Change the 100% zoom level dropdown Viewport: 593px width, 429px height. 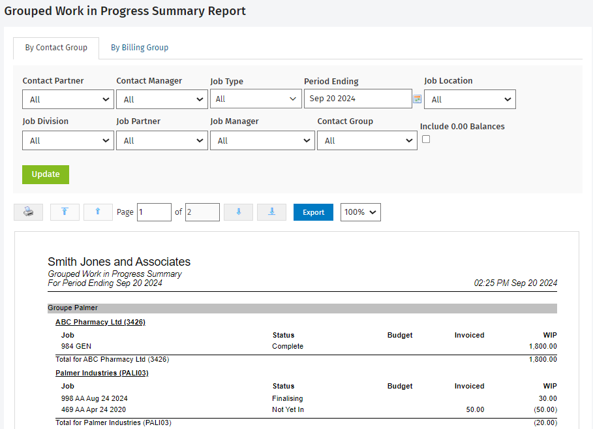pyautogui.click(x=360, y=212)
